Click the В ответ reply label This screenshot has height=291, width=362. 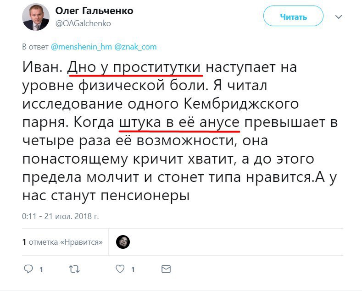(x=35, y=47)
